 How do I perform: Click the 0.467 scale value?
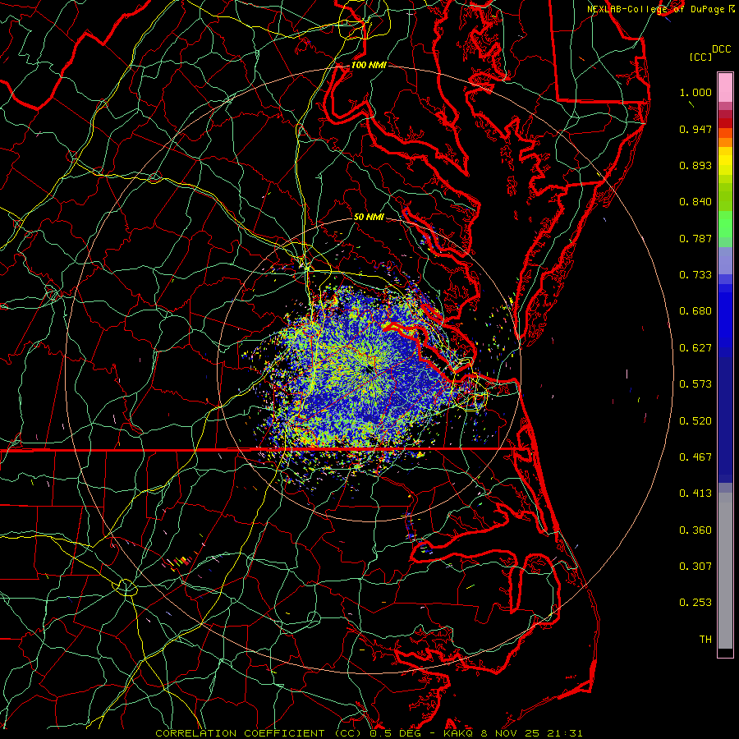coord(695,457)
